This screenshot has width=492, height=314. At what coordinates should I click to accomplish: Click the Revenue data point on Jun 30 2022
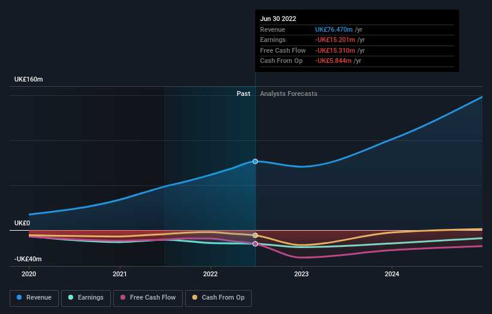[255, 161]
